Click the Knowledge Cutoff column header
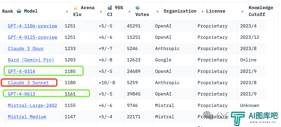Image resolution: width=281 pixels, height=127 pixels. pos(260,11)
